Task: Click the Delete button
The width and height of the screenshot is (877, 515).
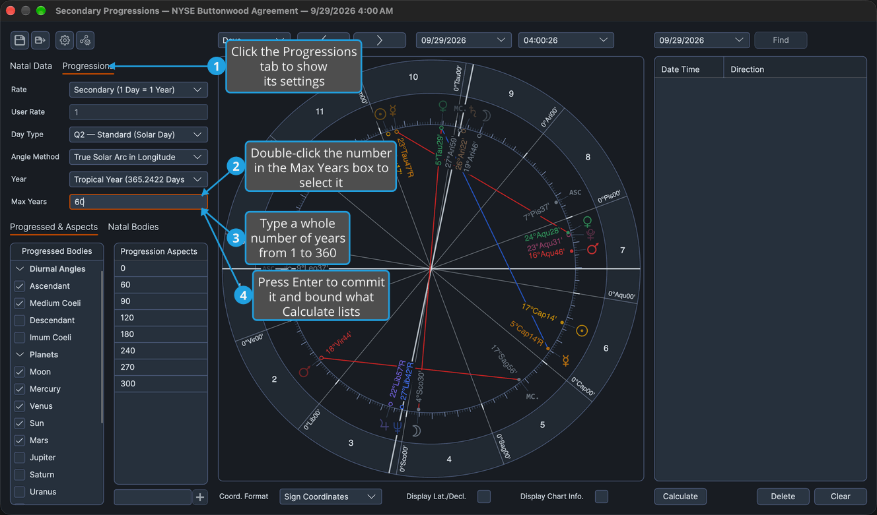Action: 783,497
